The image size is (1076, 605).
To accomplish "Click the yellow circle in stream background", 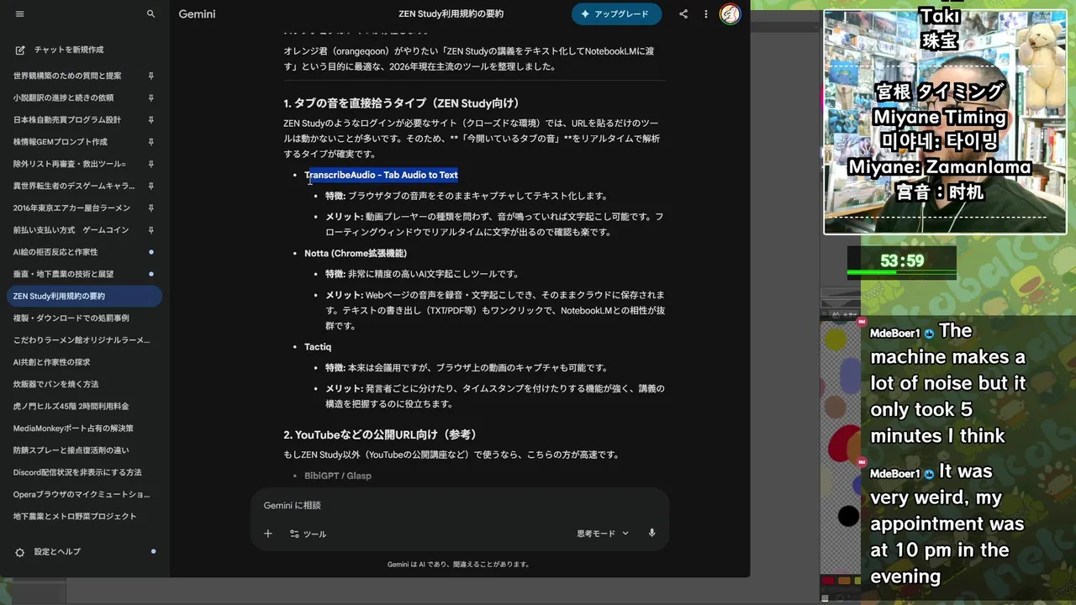I will [x=836, y=339].
